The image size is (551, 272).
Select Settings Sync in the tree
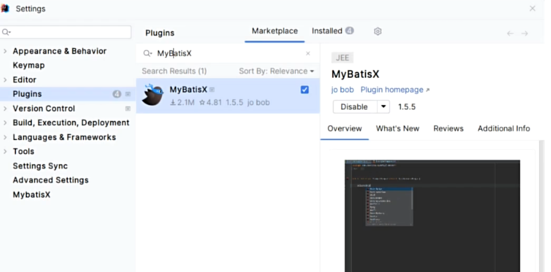click(40, 166)
